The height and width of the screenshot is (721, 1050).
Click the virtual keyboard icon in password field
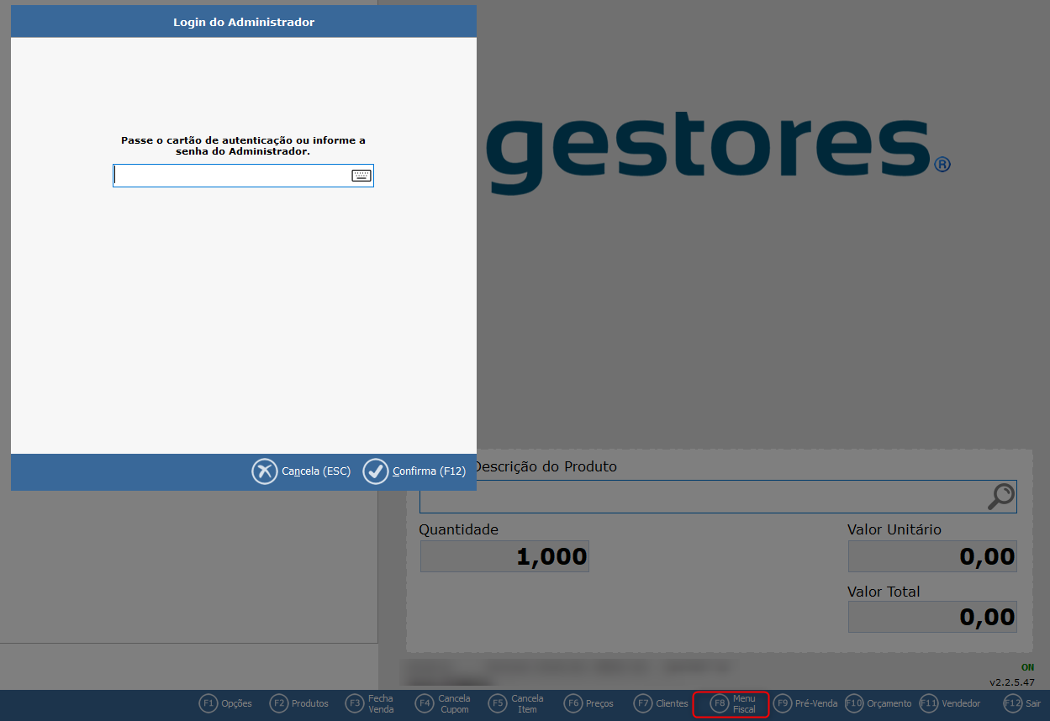coord(361,176)
